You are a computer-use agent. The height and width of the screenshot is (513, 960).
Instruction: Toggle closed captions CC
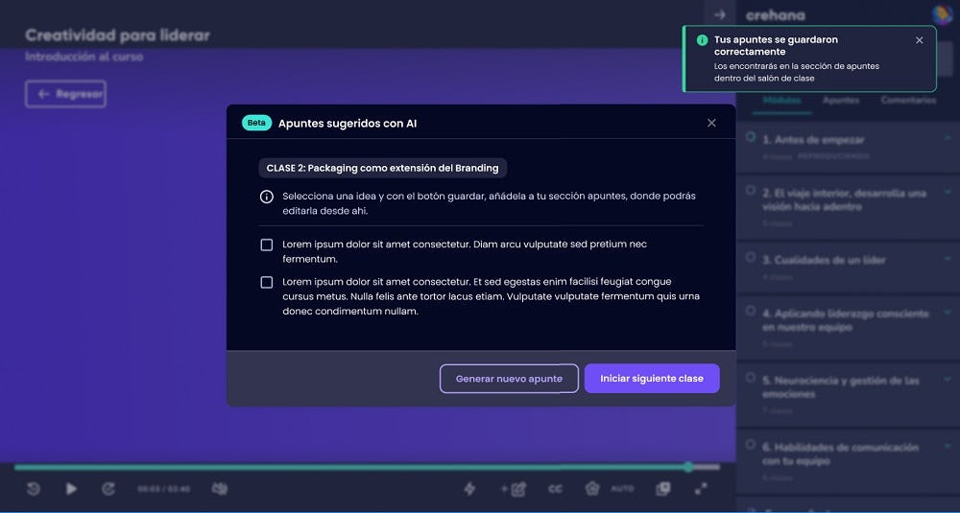[555, 489]
